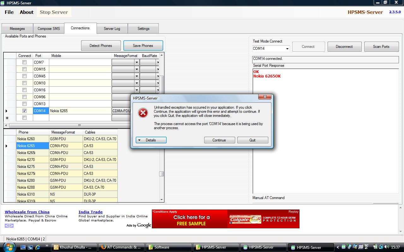Screen dimensions: 404x252
Task: Switch to the Messeges tab
Action: 17,28
